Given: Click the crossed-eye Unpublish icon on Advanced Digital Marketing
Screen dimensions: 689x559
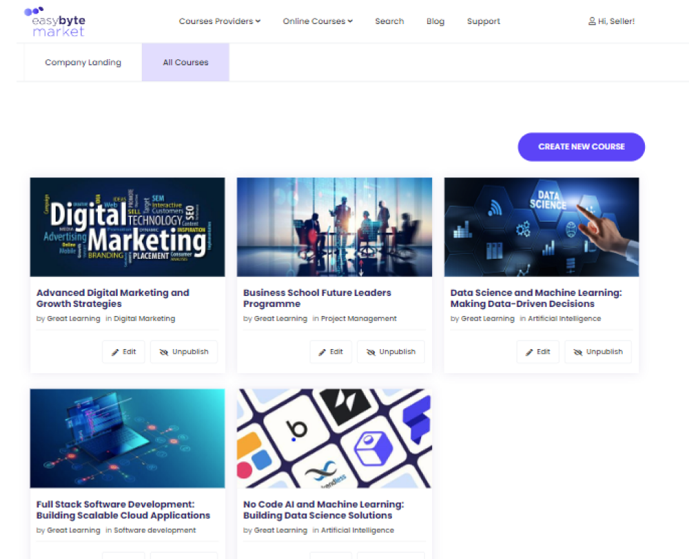Looking at the screenshot, I should point(163,351).
